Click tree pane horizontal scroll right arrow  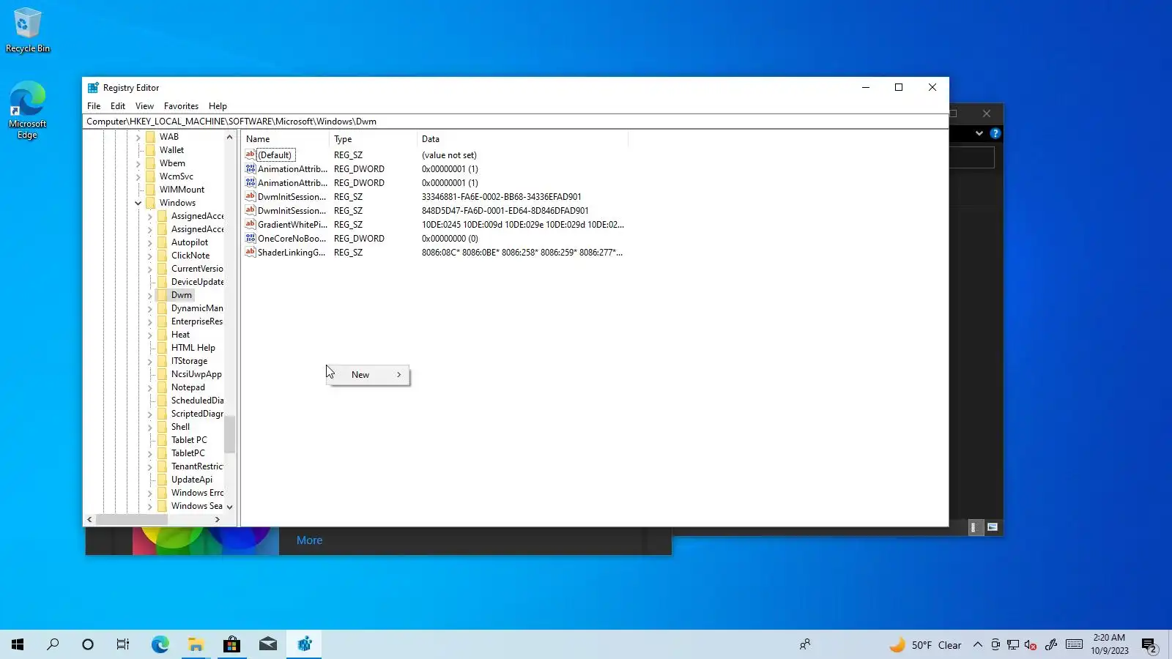pyautogui.click(x=218, y=520)
